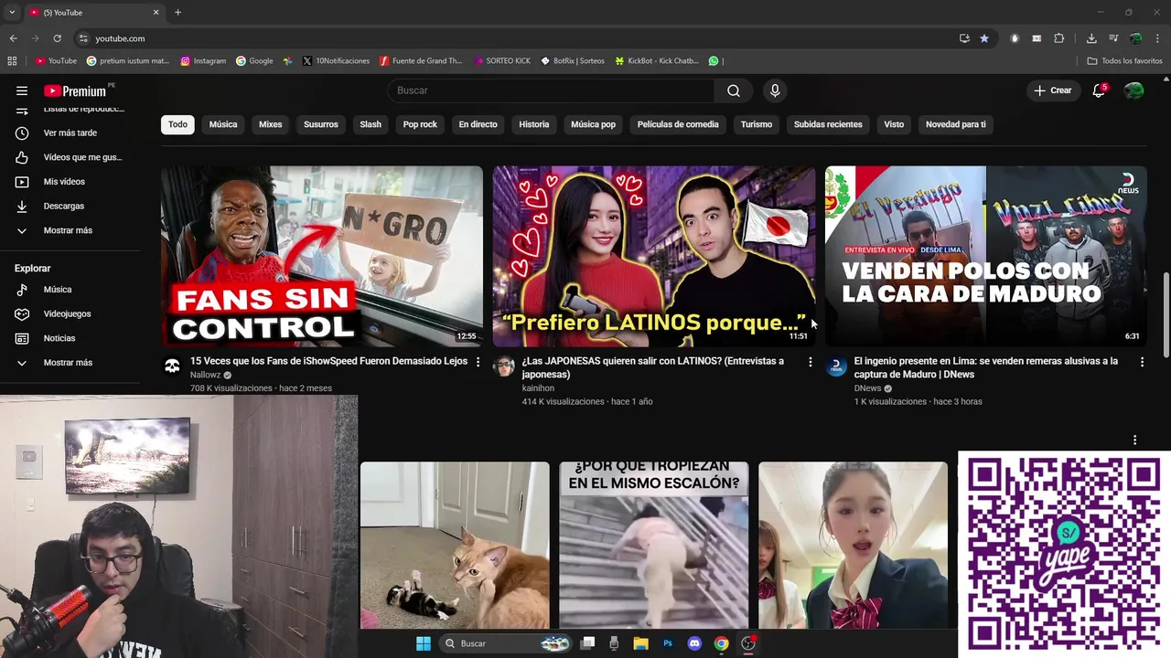The image size is (1171, 658).
Task: Open the 10Notificaciones X bookmark
Action: pyautogui.click(x=336, y=61)
